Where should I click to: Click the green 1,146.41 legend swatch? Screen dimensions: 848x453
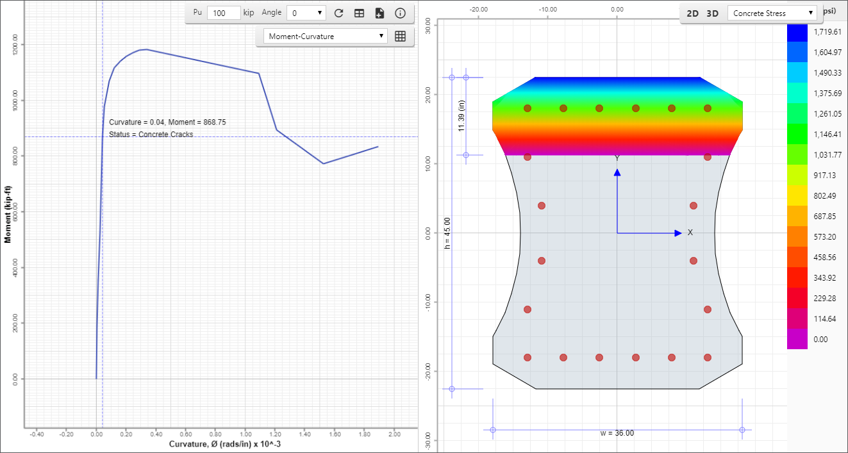[x=797, y=135]
